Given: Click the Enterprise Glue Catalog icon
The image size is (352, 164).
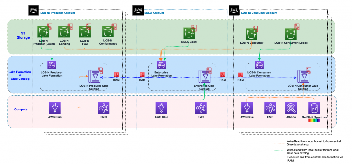Looking at the screenshot, I should (x=204, y=76).
